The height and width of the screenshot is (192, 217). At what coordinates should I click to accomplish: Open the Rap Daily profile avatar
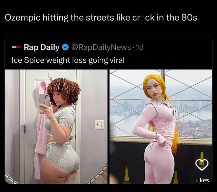point(17,47)
